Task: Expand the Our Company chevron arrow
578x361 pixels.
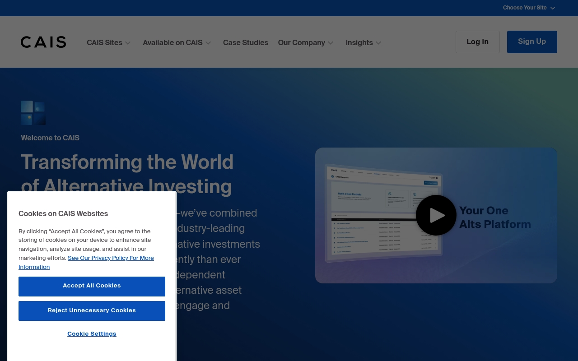Action: (331, 43)
